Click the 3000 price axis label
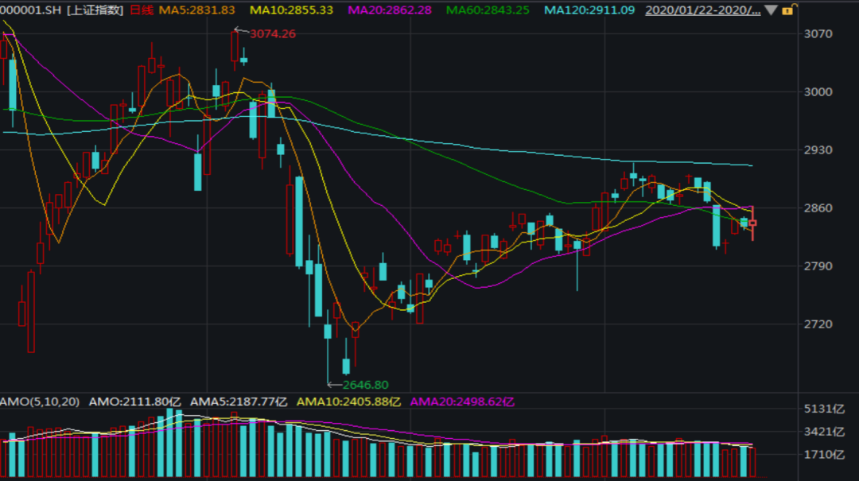859x481 pixels. 818,91
